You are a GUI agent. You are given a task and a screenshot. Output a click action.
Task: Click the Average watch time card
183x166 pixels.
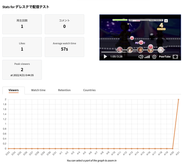pos(64,47)
